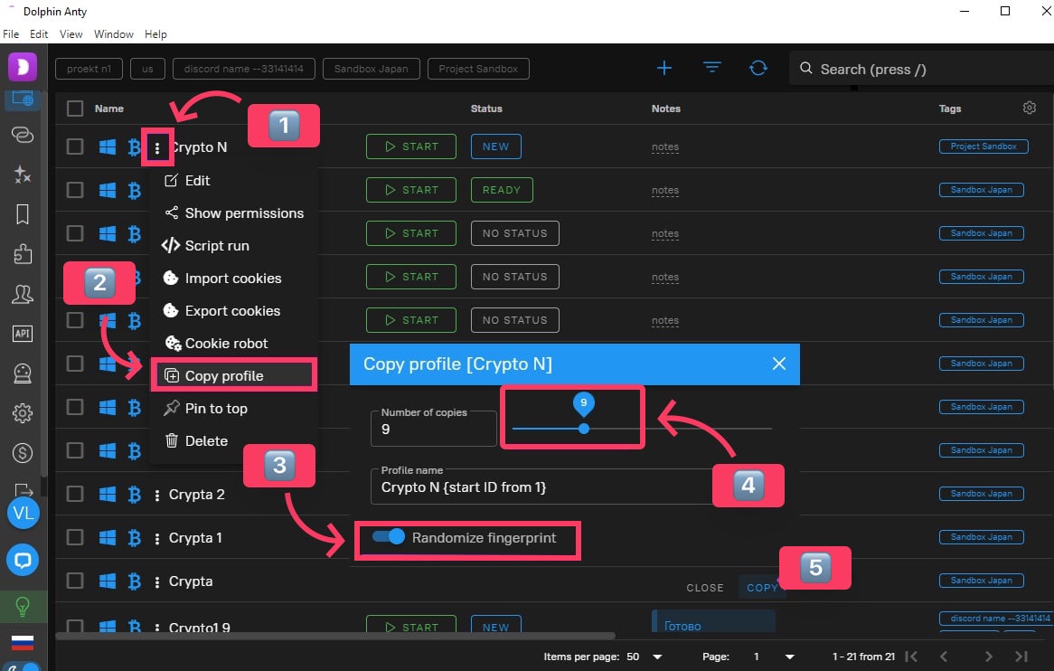Click the three-dot menu beside Crypta 1

(x=157, y=539)
